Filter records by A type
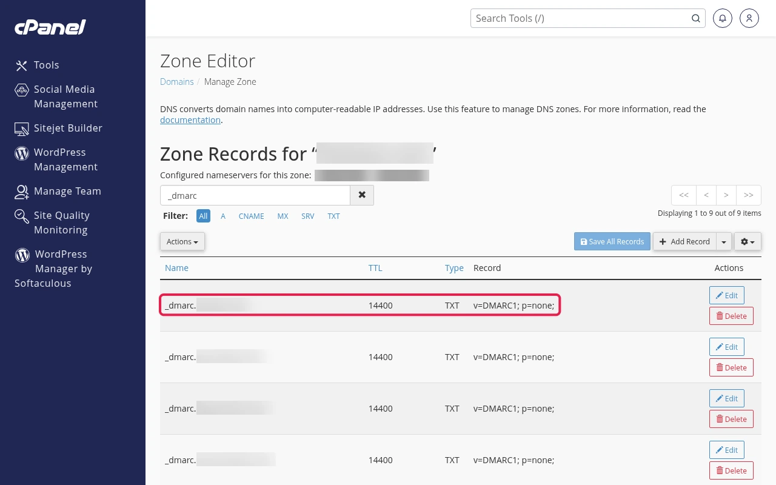This screenshot has width=776, height=485. click(x=223, y=216)
